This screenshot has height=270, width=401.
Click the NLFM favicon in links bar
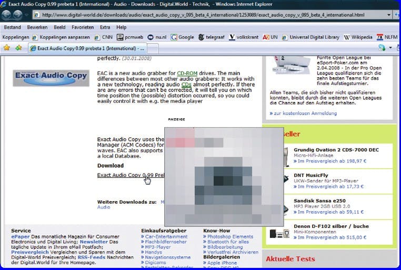380,37
